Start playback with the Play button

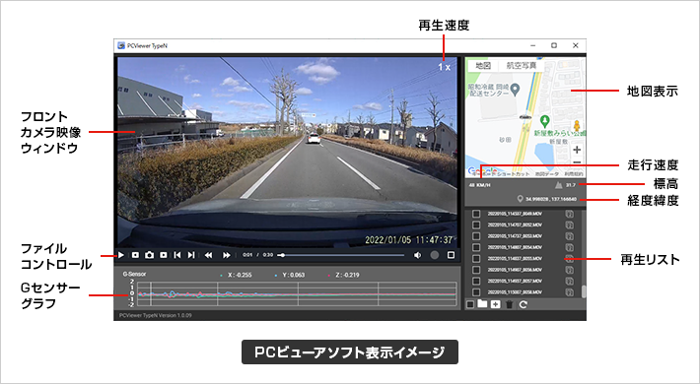click(x=121, y=255)
